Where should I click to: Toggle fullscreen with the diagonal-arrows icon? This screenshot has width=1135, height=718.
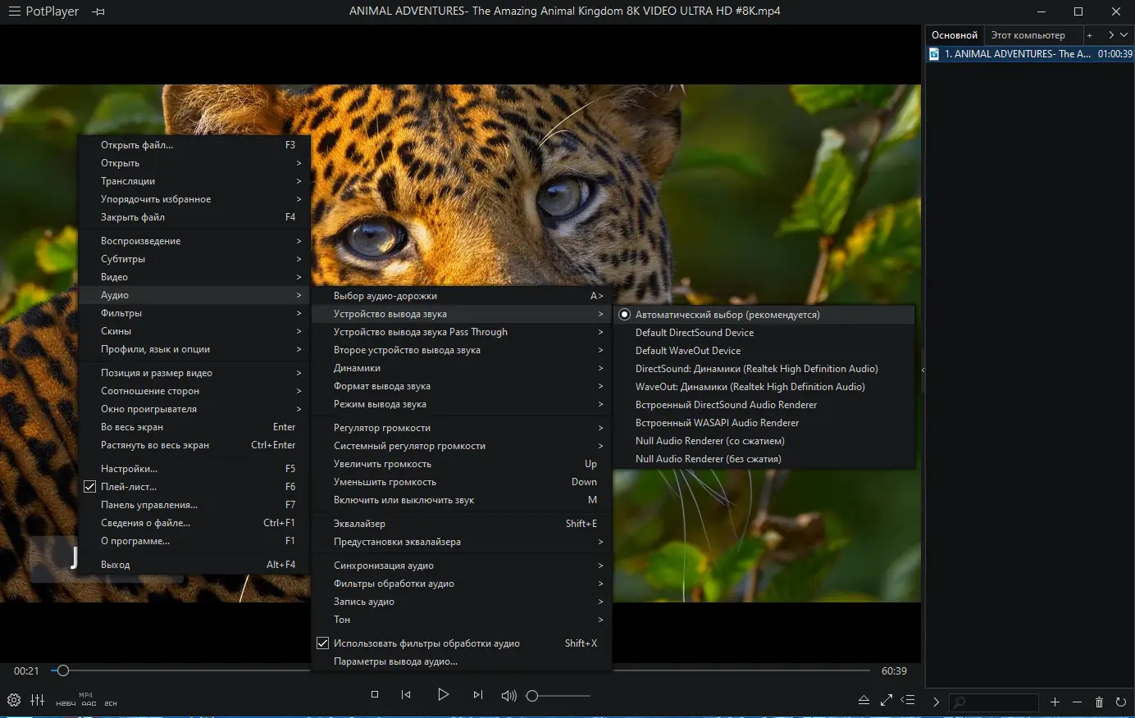pos(886,700)
